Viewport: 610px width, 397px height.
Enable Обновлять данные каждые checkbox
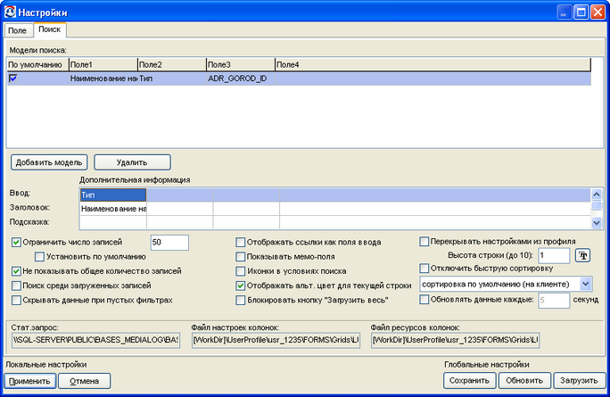[x=424, y=299]
